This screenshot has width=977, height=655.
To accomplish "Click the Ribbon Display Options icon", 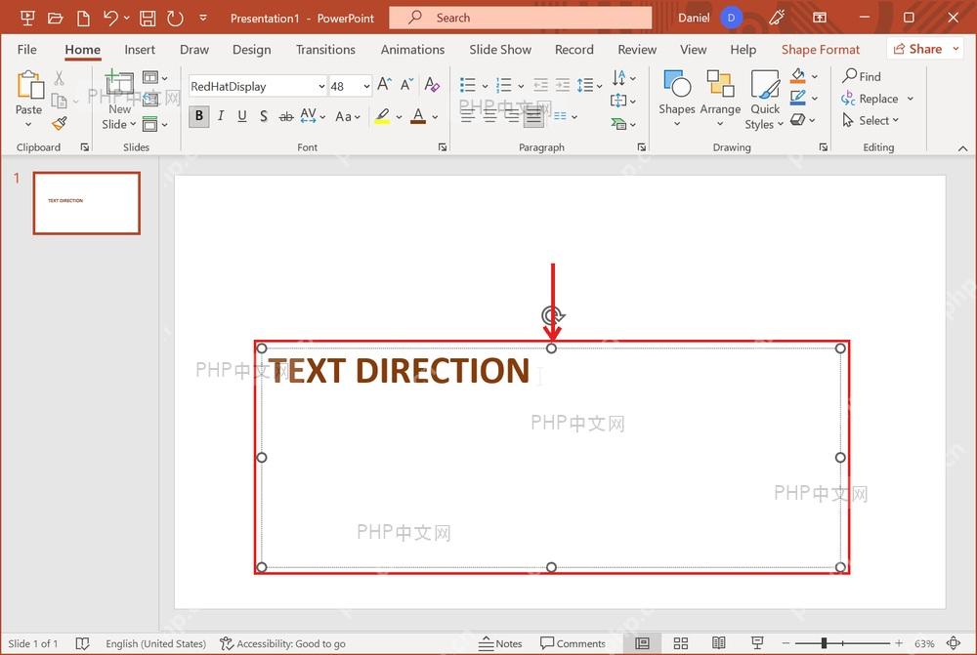I will [x=820, y=18].
